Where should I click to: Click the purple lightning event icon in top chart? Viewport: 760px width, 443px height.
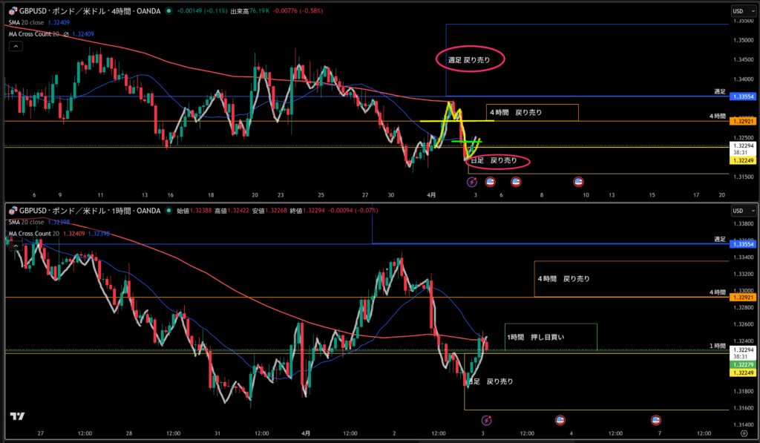point(471,181)
